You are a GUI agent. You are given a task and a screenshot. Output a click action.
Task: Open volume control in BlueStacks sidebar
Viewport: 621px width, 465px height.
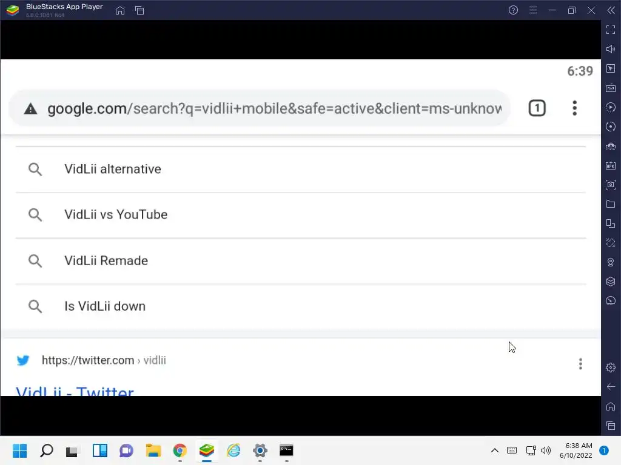pos(611,49)
